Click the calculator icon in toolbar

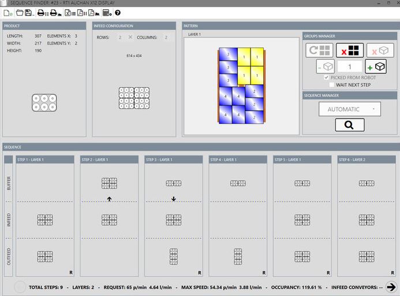click(106, 13)
